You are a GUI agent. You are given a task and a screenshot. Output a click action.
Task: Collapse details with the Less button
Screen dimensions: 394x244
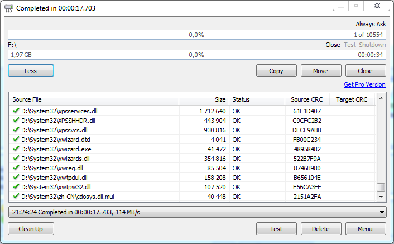31,71
